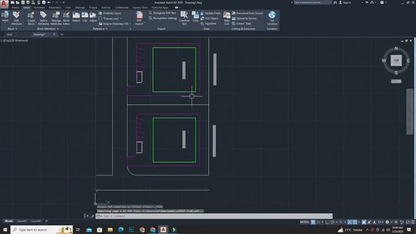Open the AutoCAD application menu logo
The height and width of the screenshot is (234, 416).
4,4
